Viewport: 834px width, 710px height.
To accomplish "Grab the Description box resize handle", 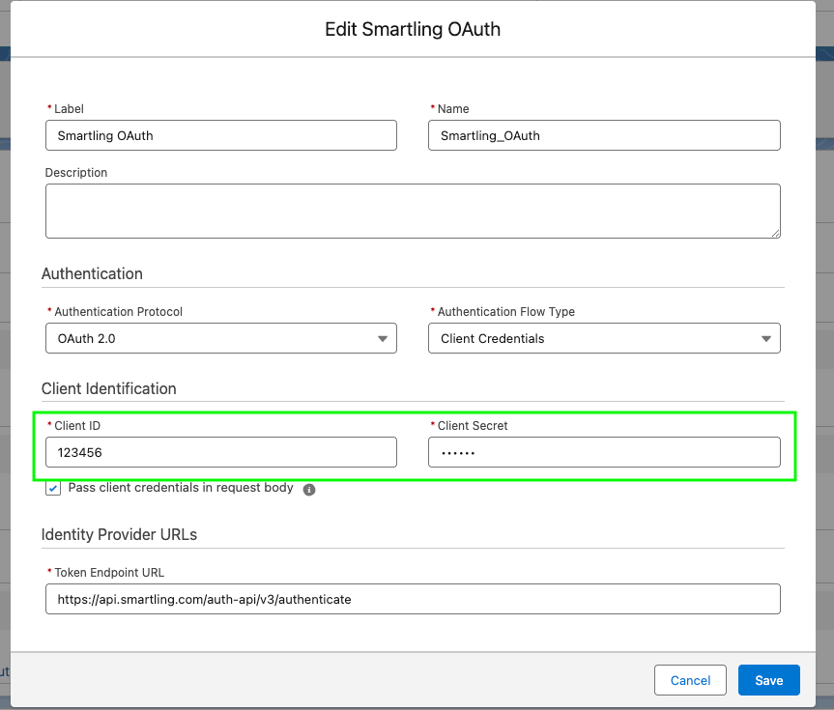I will click(774, 232).
